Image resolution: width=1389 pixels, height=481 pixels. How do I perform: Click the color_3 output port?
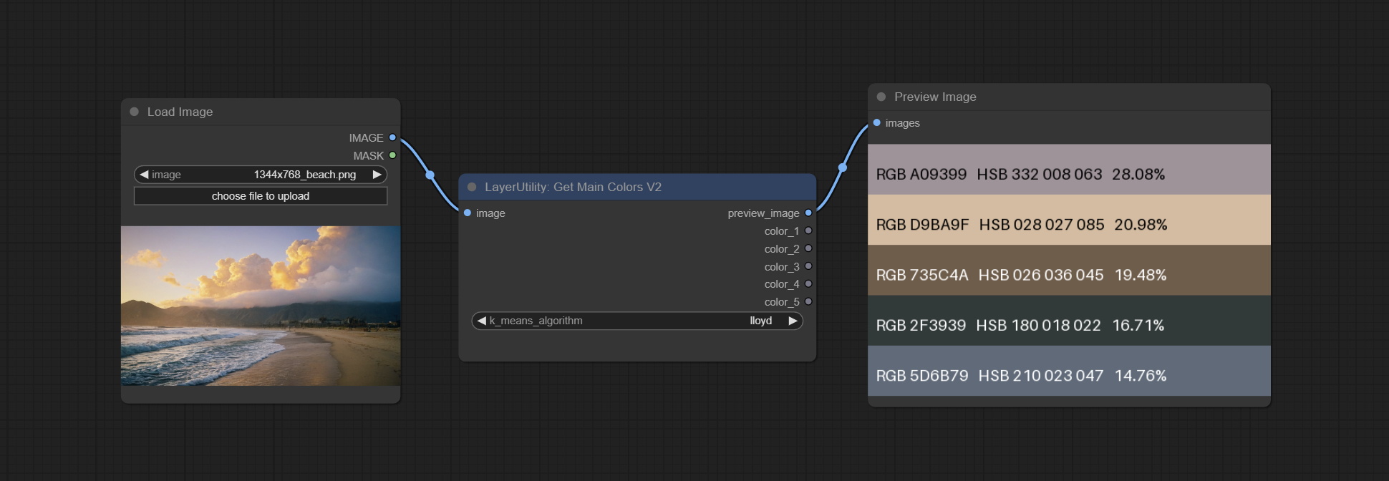pos(808,266)
